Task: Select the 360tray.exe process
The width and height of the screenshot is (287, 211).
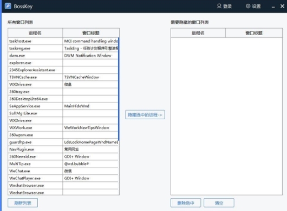Action: (63, 92)
